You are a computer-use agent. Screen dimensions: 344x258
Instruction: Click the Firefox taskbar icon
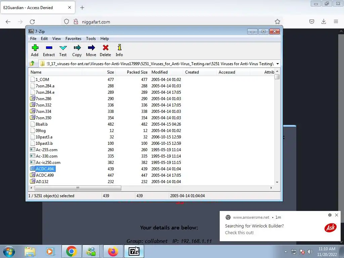pyautogui.click(x=113, y=251)
